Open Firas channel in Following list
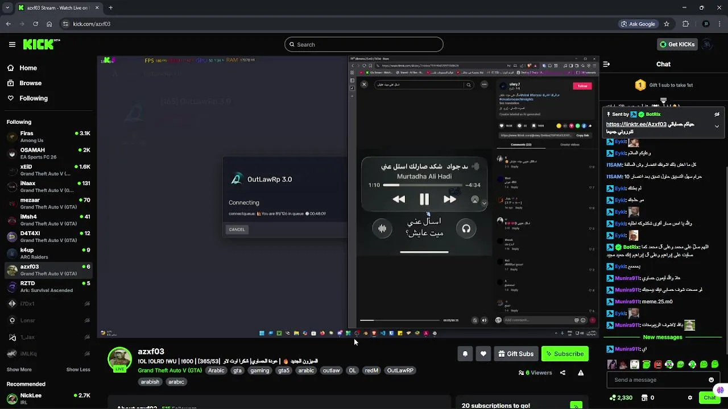 tap(48, 136)
